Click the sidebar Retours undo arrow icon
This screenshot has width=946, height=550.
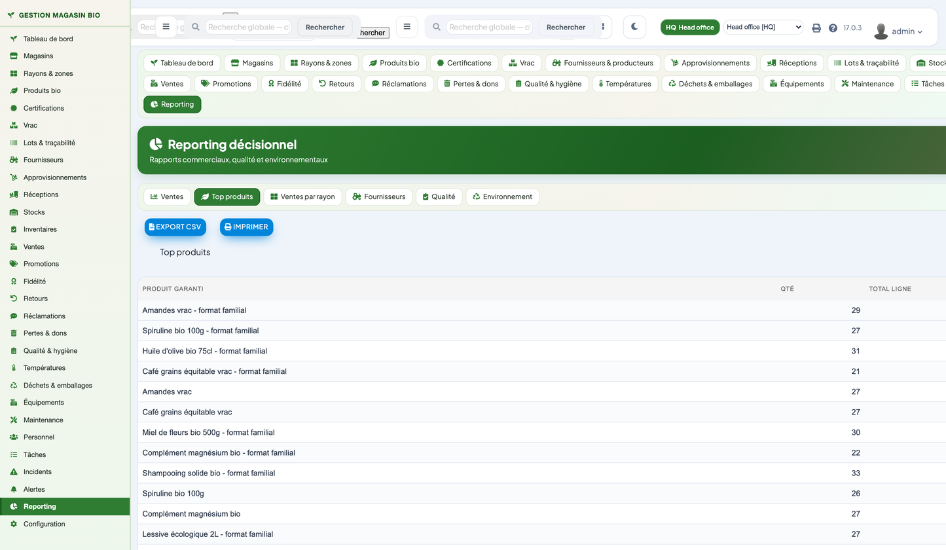[x=13, y=299]
